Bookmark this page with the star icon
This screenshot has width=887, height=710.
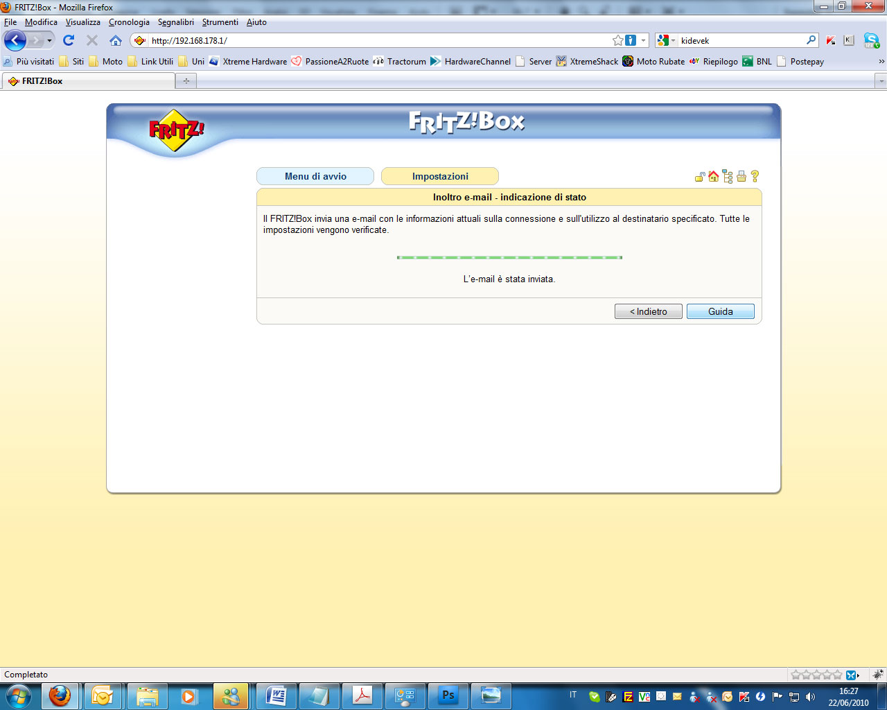(617, 40)
